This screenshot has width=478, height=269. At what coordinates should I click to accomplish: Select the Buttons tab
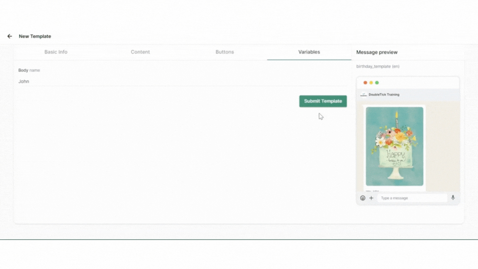pyautogui.click(x=224, y=52)
